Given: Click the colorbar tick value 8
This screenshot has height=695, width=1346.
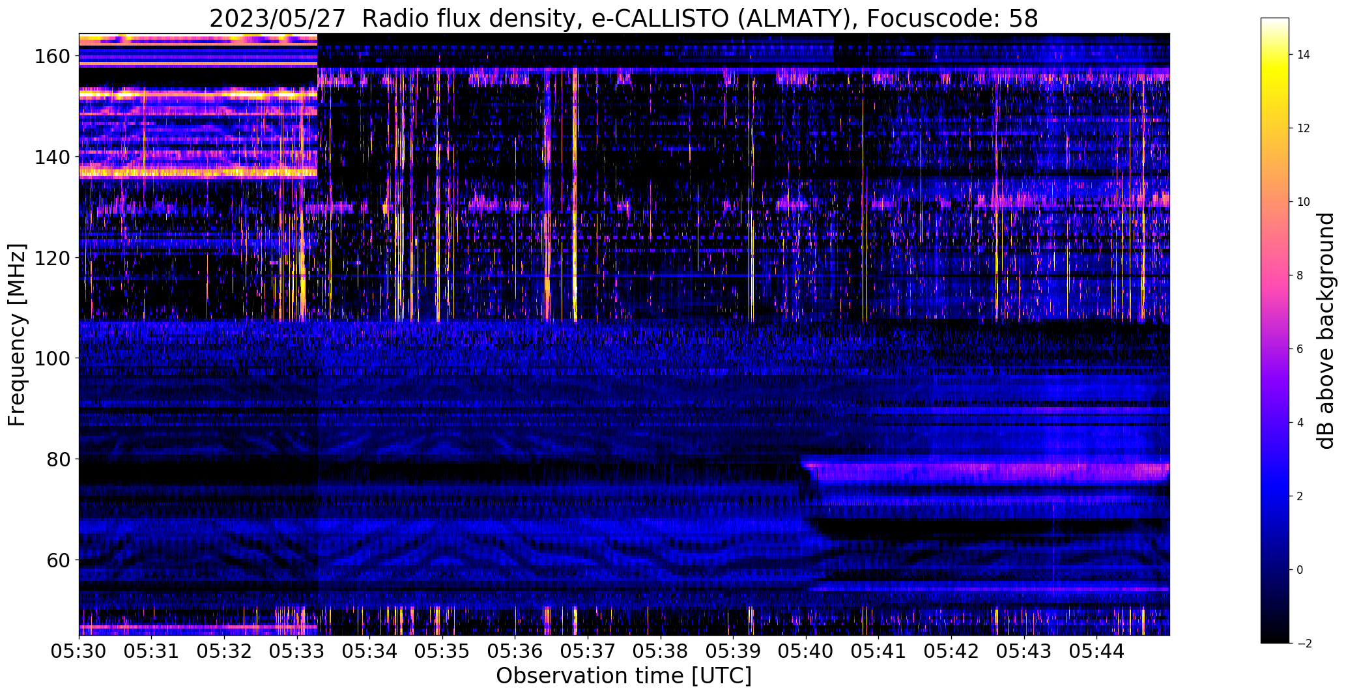Looking at the screenshot, I should 1300,276.
